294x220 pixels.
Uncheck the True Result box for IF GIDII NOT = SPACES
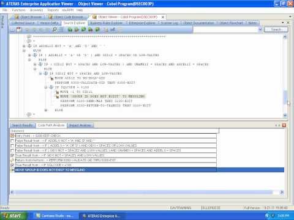[12, 155]
